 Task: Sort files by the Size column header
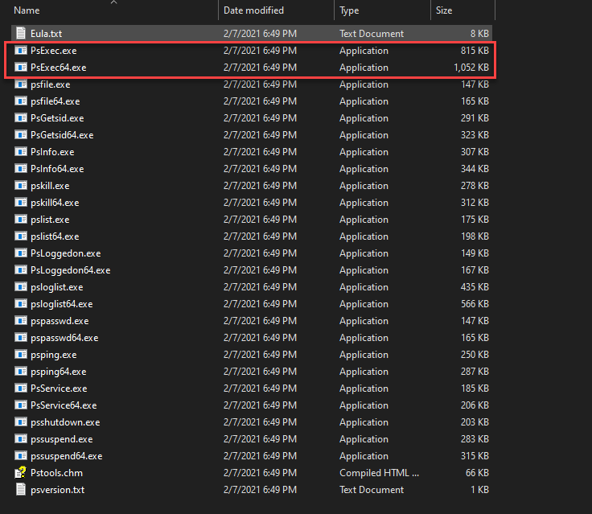click(444, 10)
